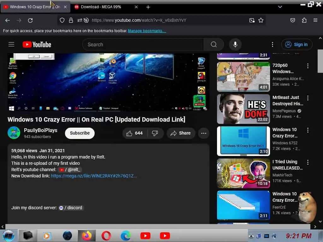Click the volume speaker icon in system tray
Image resolution: width=323 pixels, height=242 pixels.
point(274,236)
